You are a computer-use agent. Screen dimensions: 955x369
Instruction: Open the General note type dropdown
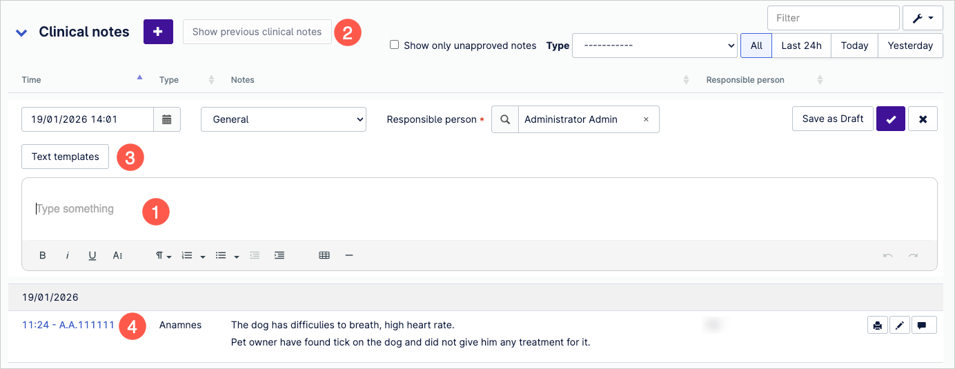click(284, 119)
